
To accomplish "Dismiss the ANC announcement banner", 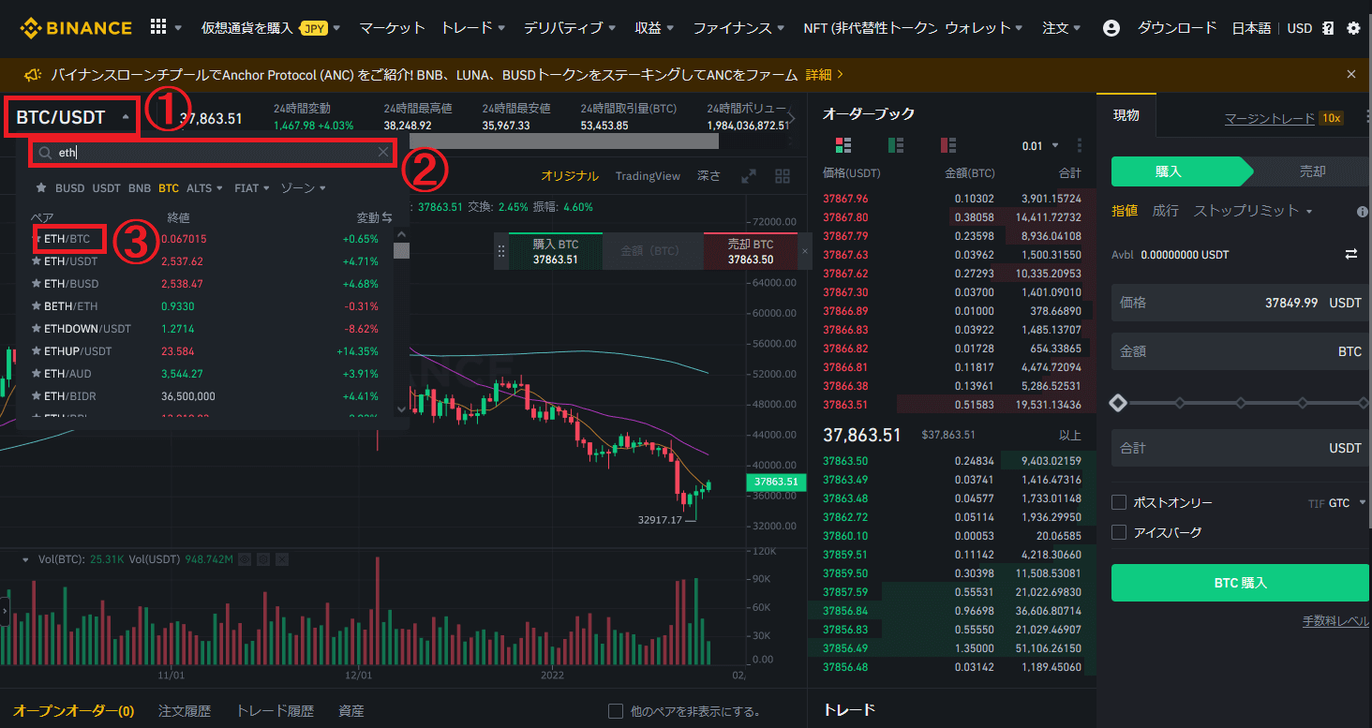I will pyautogui.click(x=1350, y=74).
